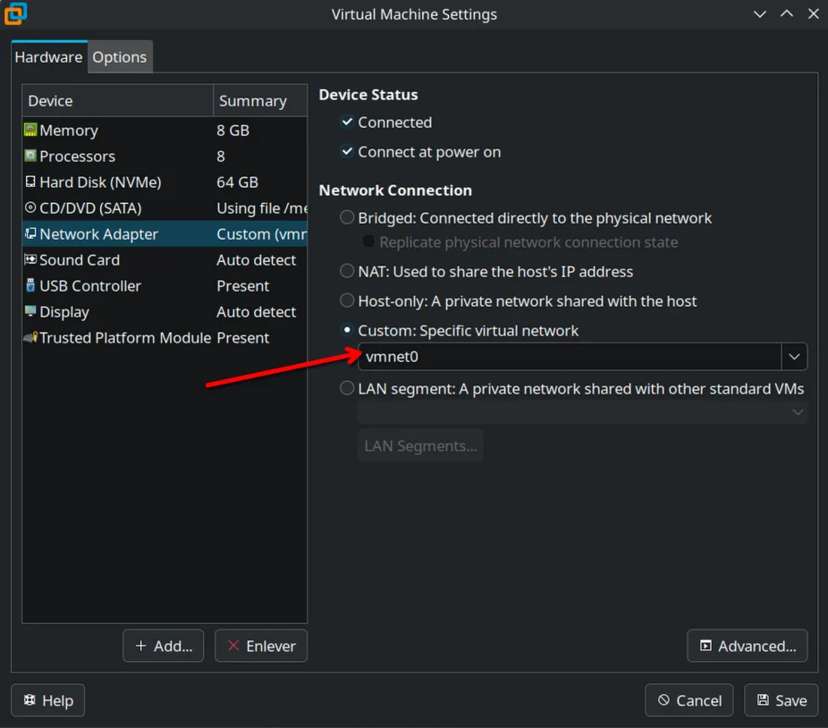Select the Network Adapter Custom summary

click(x=261, y=233)
